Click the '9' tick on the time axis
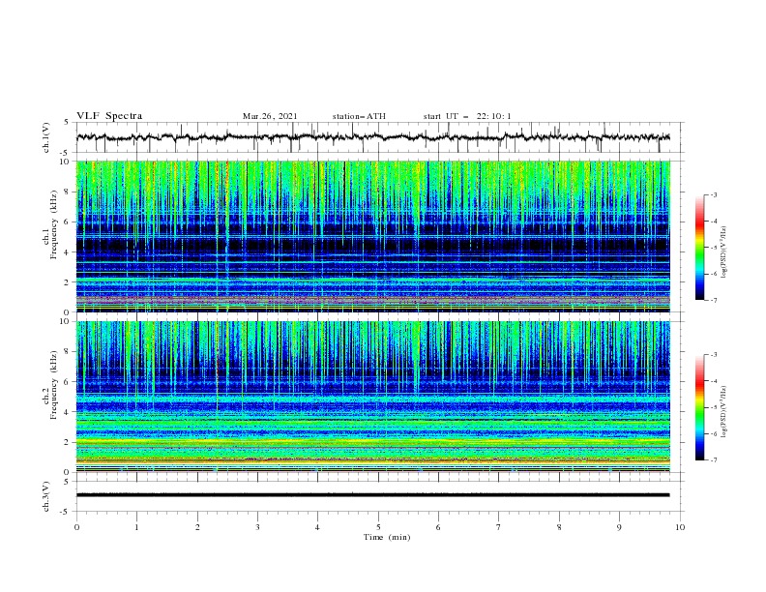 [x=619, y=527]
